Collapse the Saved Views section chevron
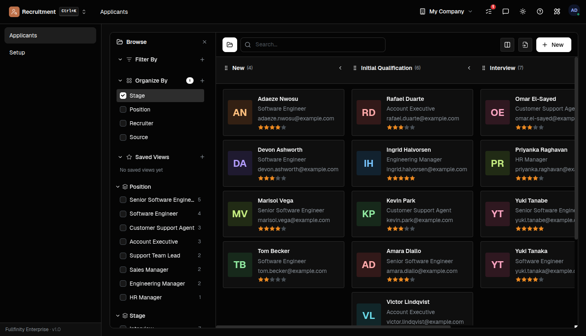This screenshot has height=336, width=586. 120,157
